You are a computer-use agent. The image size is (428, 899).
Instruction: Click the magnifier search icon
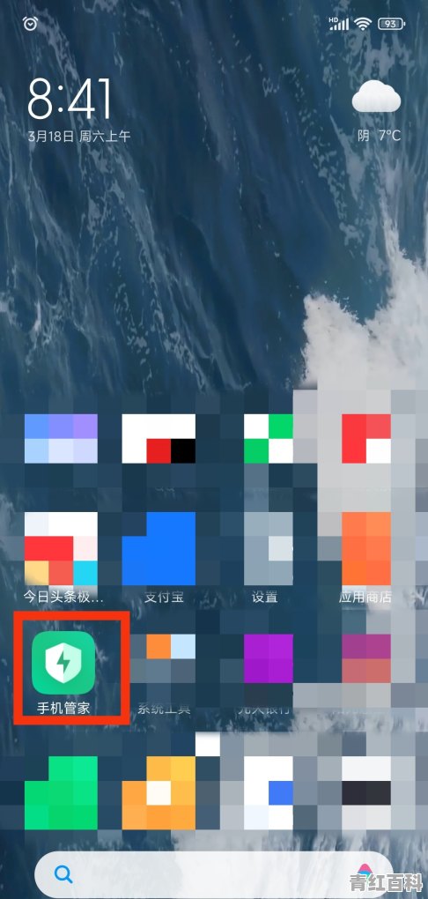coord(63,873)
